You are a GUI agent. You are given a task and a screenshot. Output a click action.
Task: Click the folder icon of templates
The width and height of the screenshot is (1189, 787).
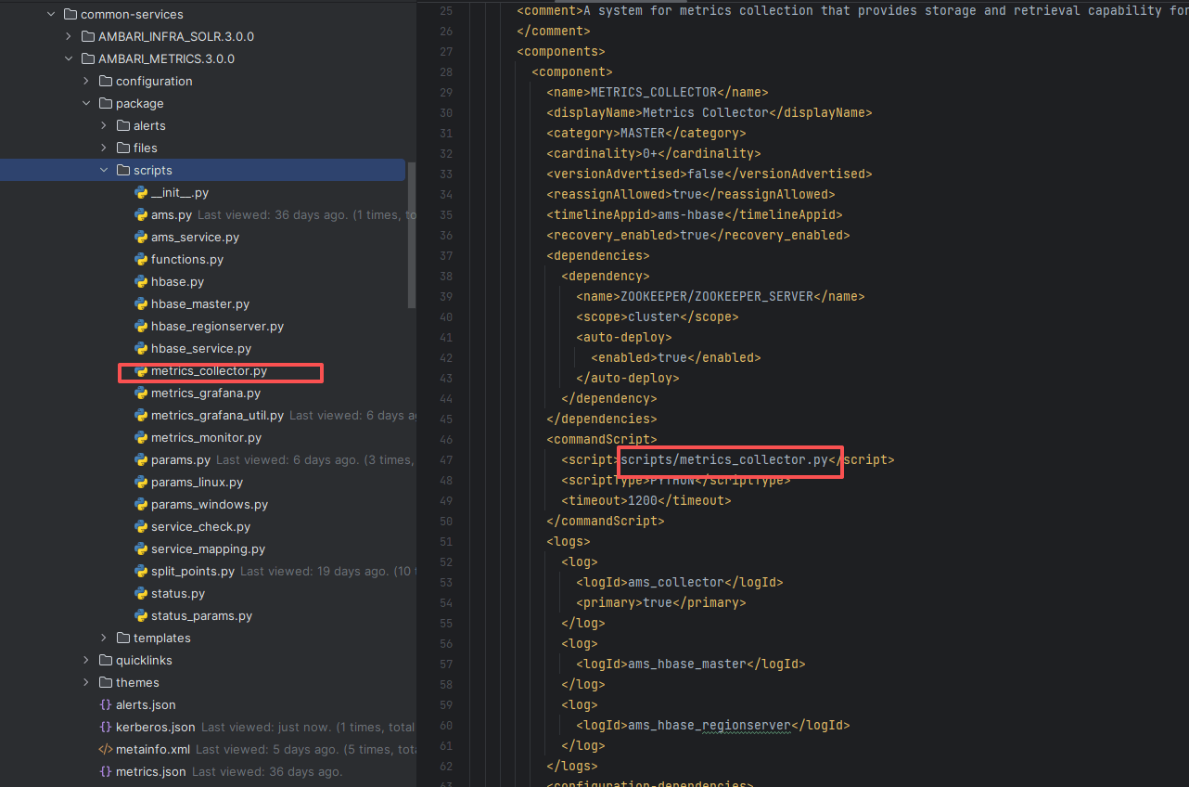[x=123, y=639]
